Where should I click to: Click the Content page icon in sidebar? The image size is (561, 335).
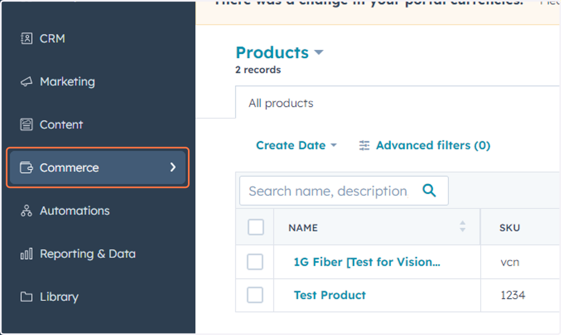(x=27, y=125)
